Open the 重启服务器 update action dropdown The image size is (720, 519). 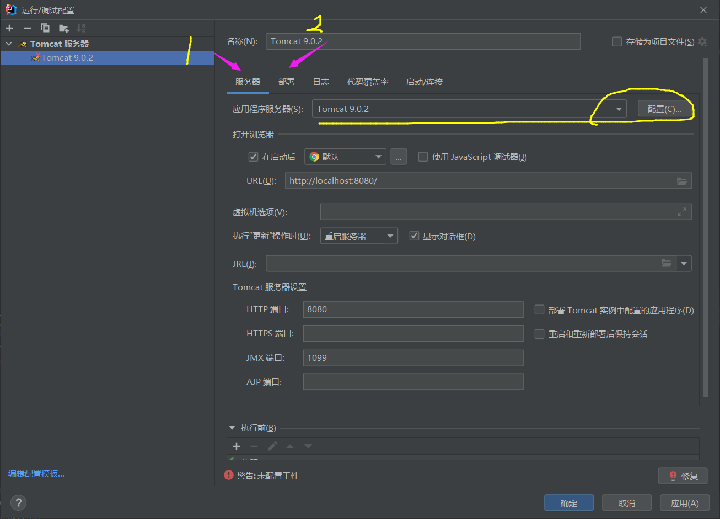point(359,236)
